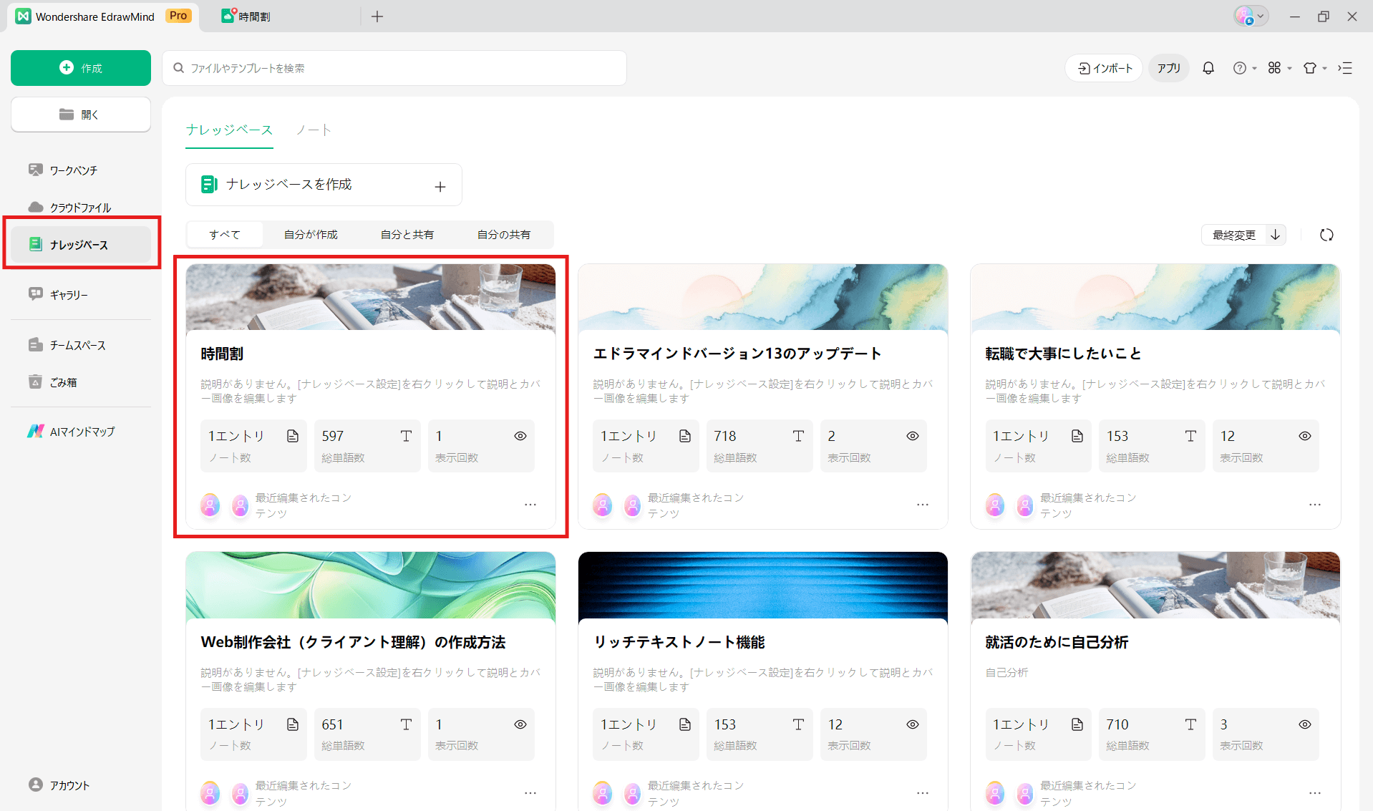Launch AIマインドマップ from the sidebar
This screenshot has width=1373, height=811.
36,431
